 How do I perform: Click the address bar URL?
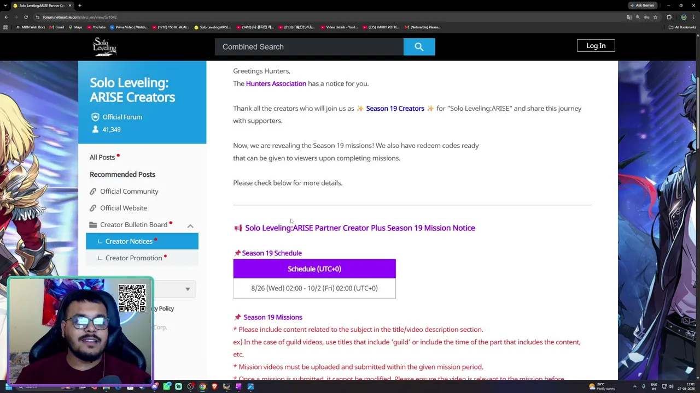(80, 17)
